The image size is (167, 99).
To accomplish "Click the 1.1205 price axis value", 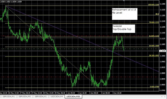I will click(163, 27).
